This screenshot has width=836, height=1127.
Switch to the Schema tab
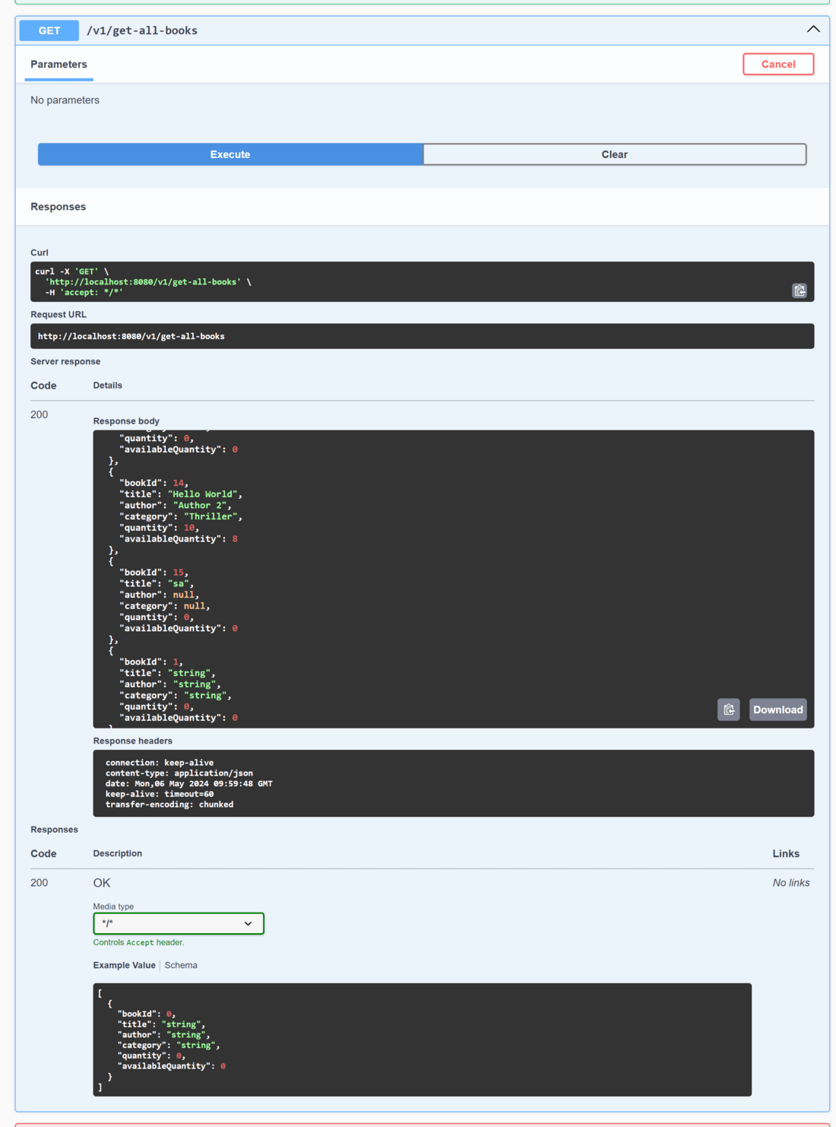click(181, 965)
